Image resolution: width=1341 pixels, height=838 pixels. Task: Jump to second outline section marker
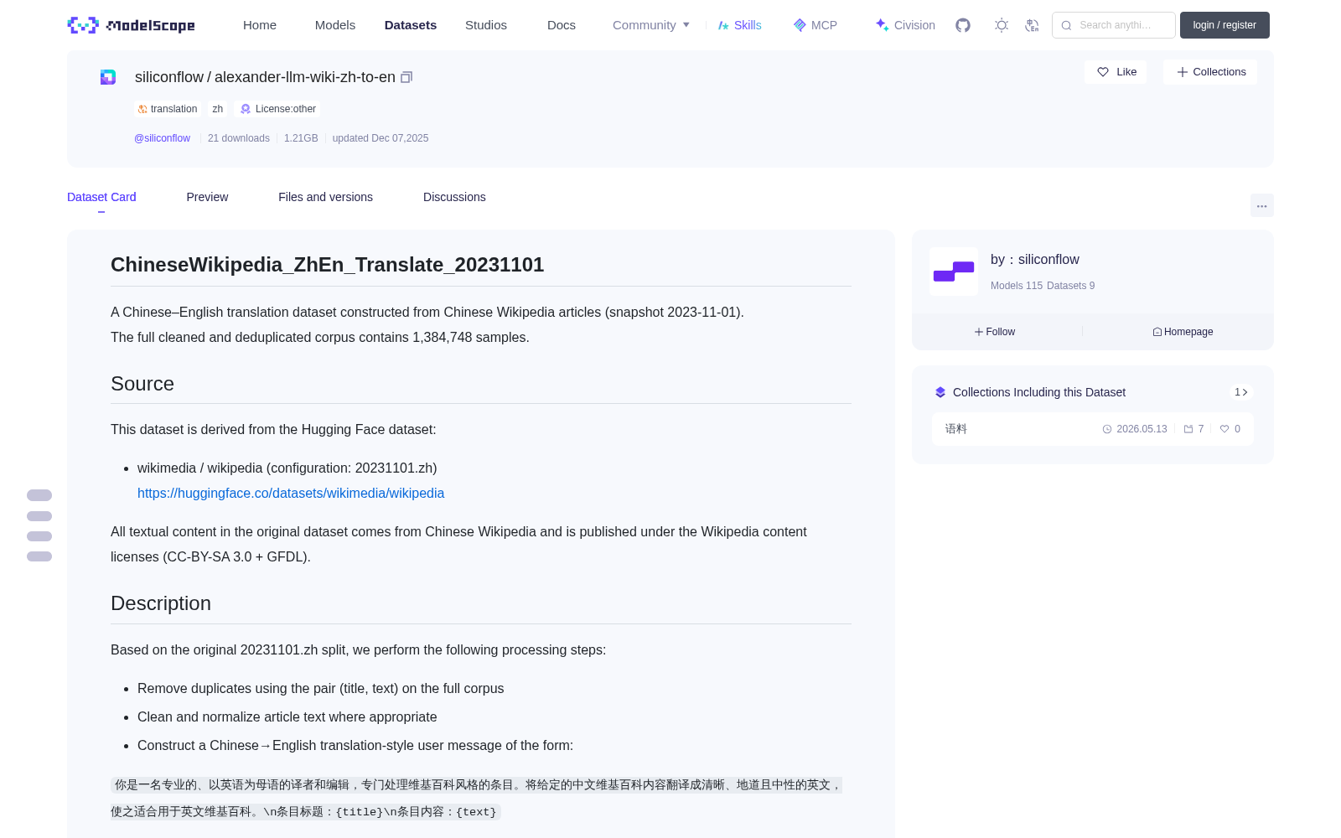tap(39, 516)
